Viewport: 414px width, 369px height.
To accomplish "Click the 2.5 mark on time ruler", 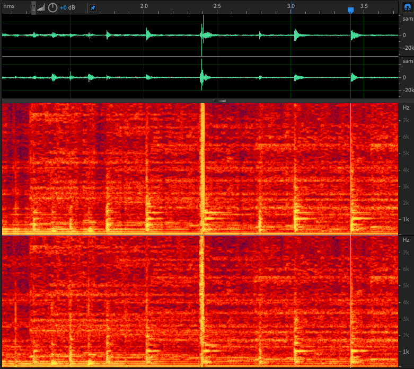I will click(217, 5).
